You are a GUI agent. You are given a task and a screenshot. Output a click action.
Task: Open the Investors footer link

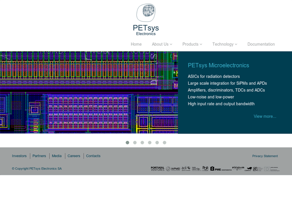pyautogui.click(x=19, y=156)
